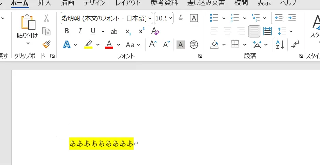
Task: Toggle Character Shading gray A
Action: [181, 45]
